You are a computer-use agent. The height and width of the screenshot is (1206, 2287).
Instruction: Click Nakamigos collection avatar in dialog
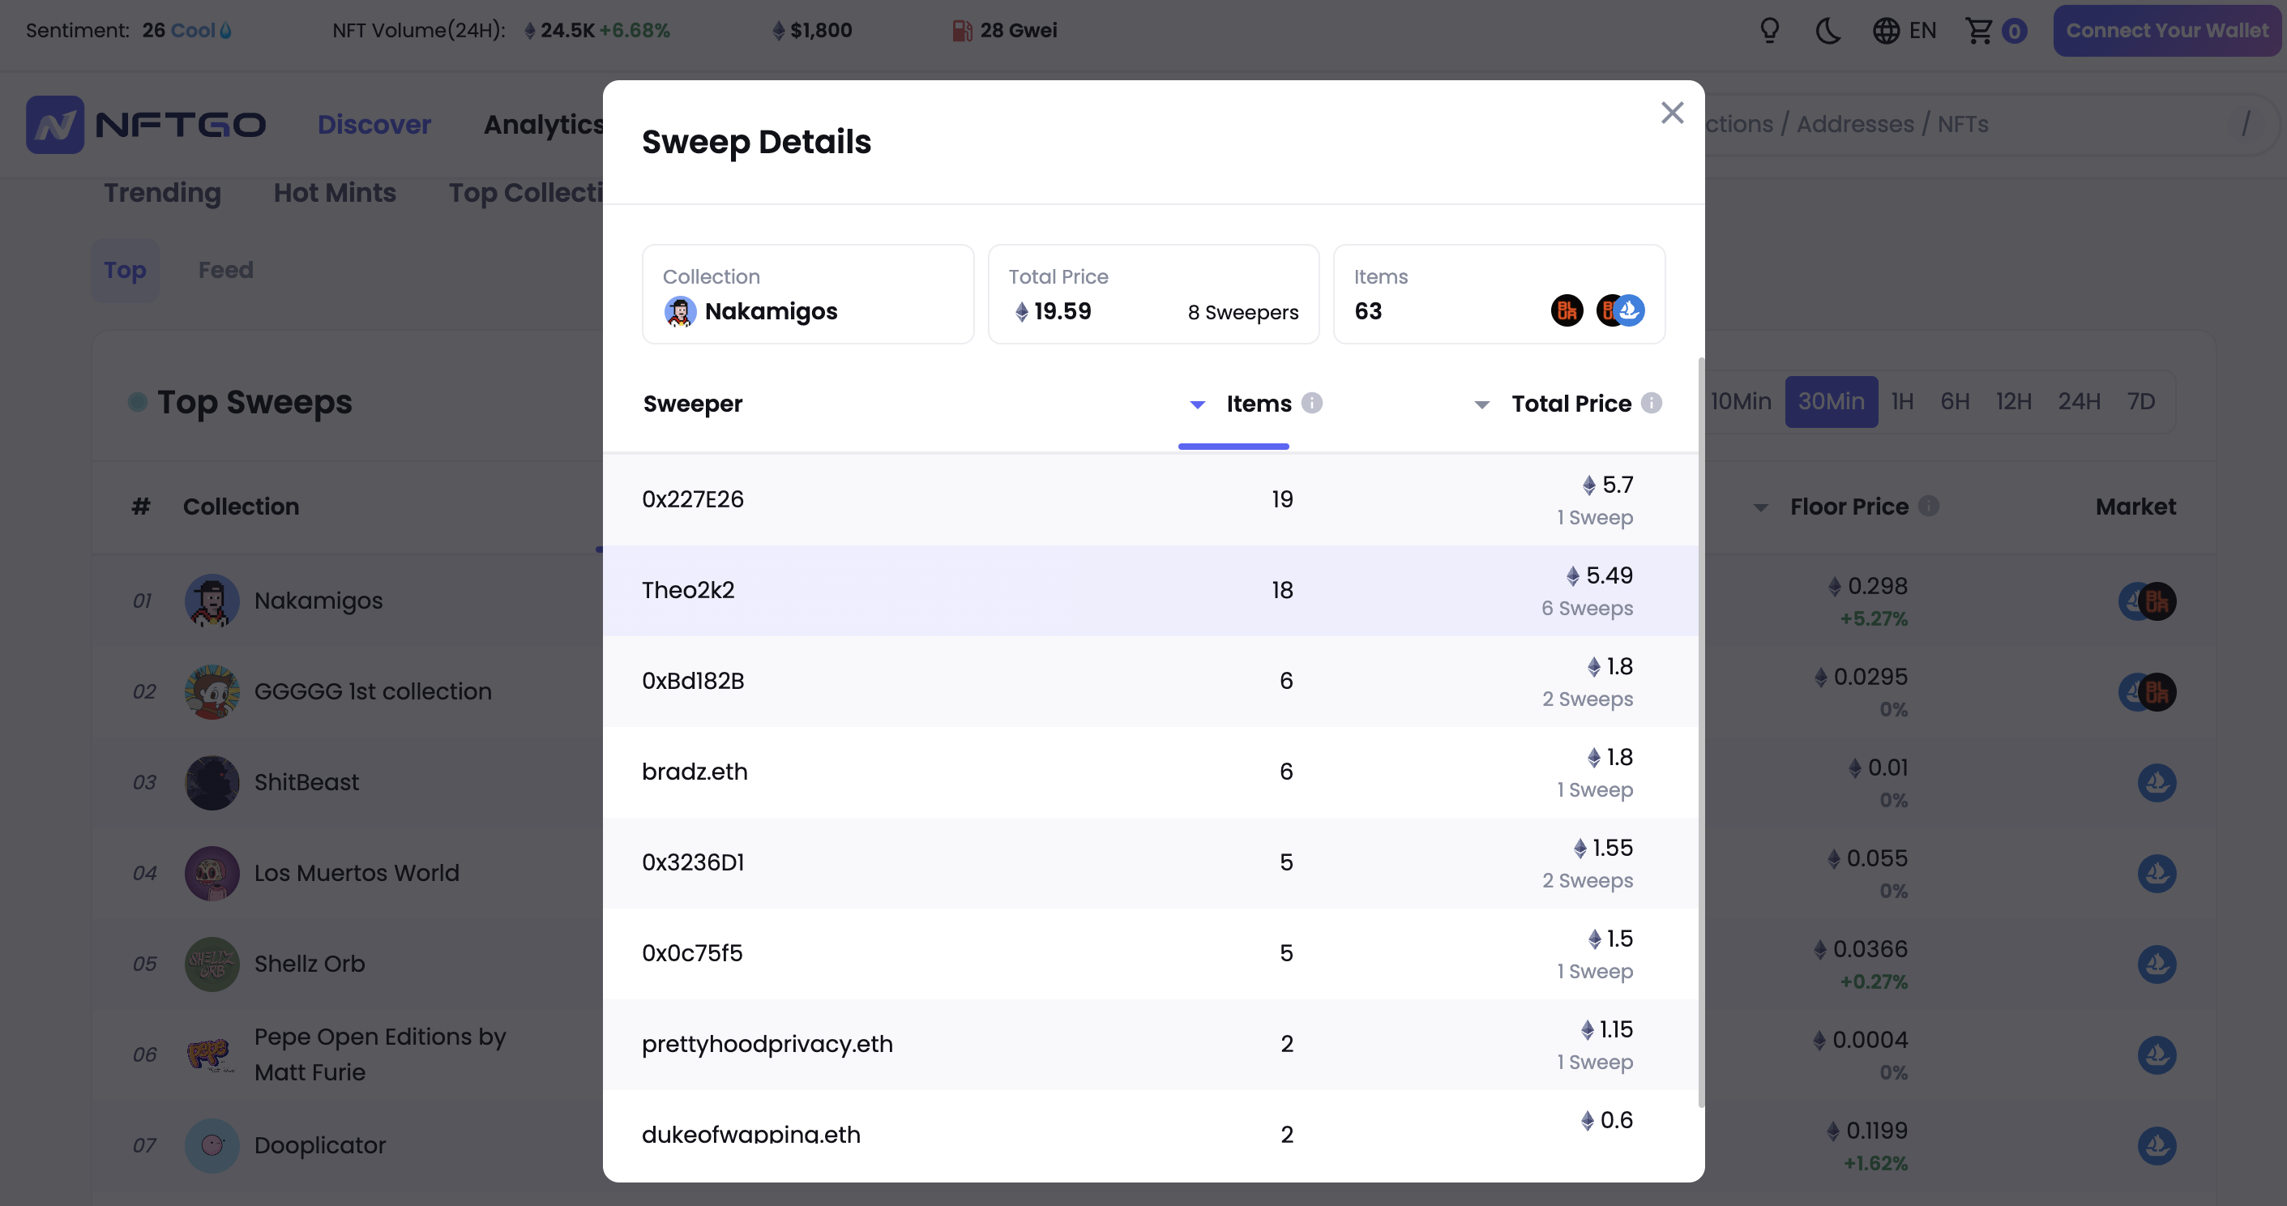click(x=680, y=312)
